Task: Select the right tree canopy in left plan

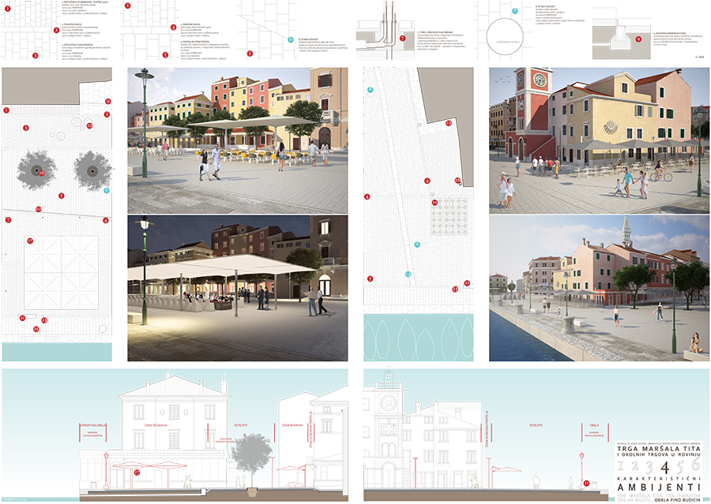Action: (x=92, y=170)
